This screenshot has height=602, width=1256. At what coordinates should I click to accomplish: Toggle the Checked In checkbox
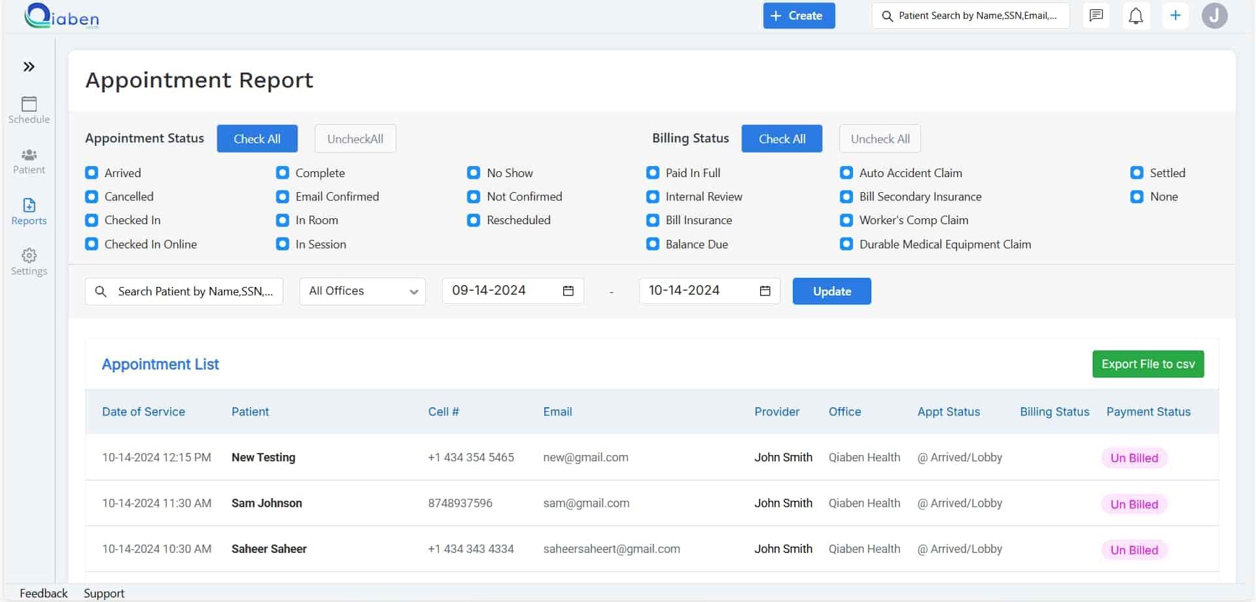pos(92,220)
